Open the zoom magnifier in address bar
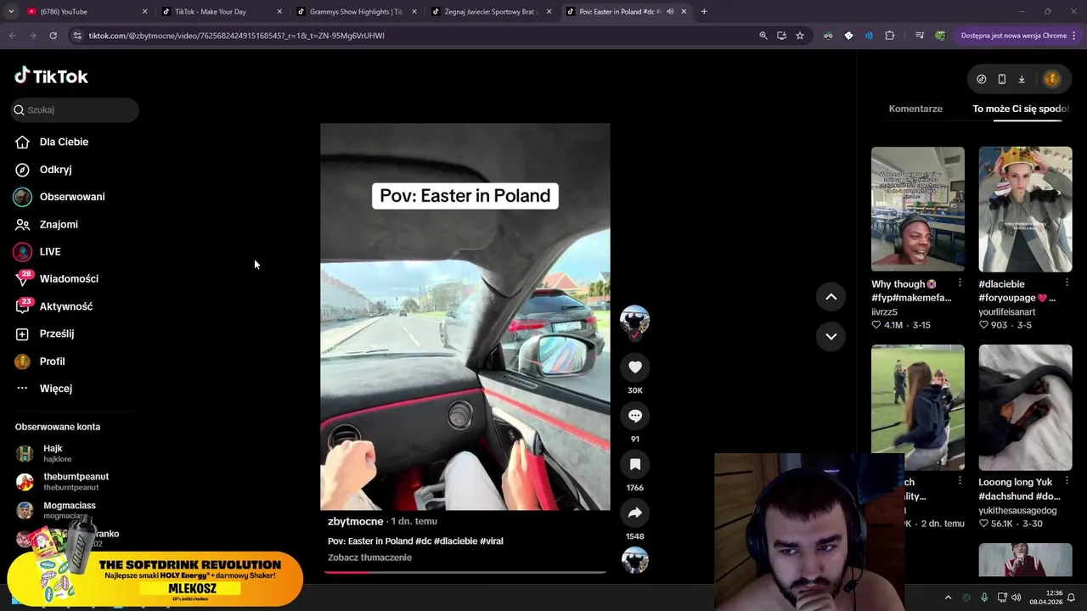Screen dimensions: 1087x611 763,36
